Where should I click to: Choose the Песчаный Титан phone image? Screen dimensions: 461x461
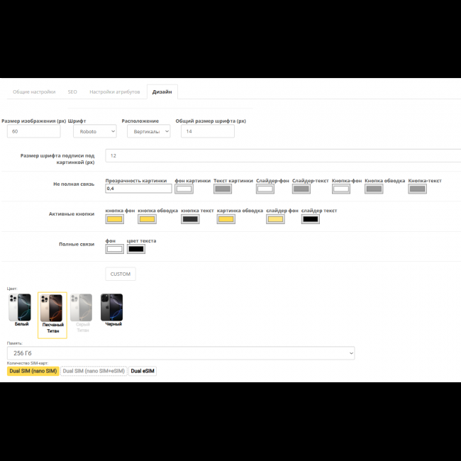pos(52,308)
